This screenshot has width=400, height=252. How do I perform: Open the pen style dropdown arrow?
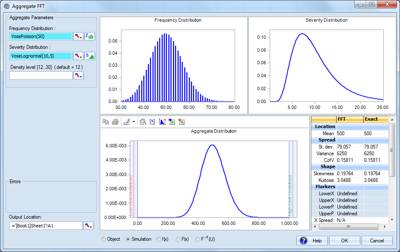click(134, 121)
